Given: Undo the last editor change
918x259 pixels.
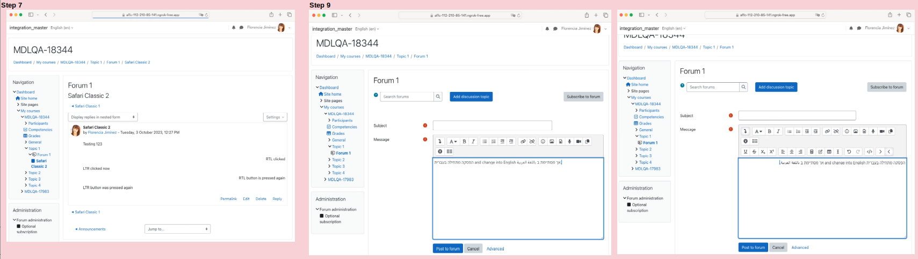Looking at the screenshot, I should point(849,152).
